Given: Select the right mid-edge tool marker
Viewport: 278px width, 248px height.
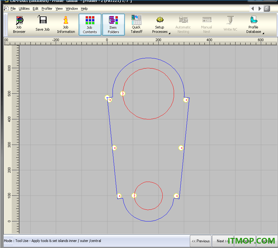Looking at the screenshot, I should (x=181, y=148).
